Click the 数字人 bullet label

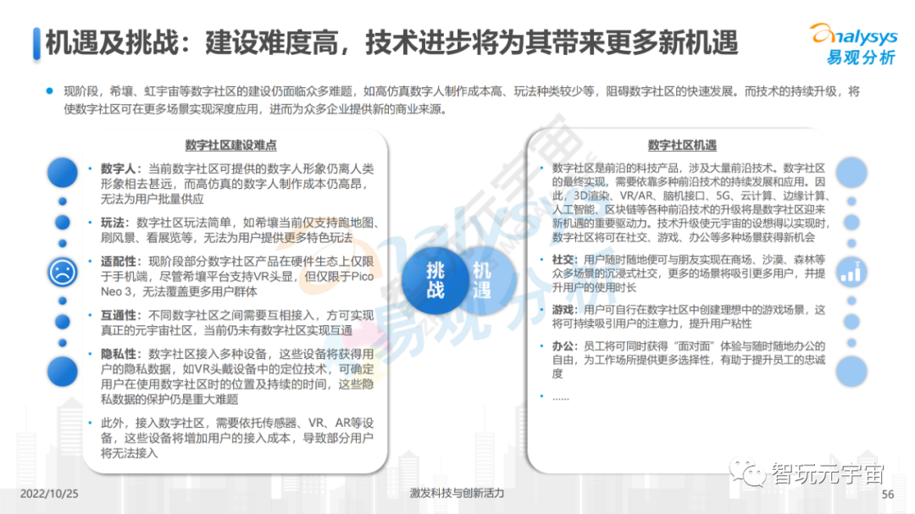(x=118, y=169)
